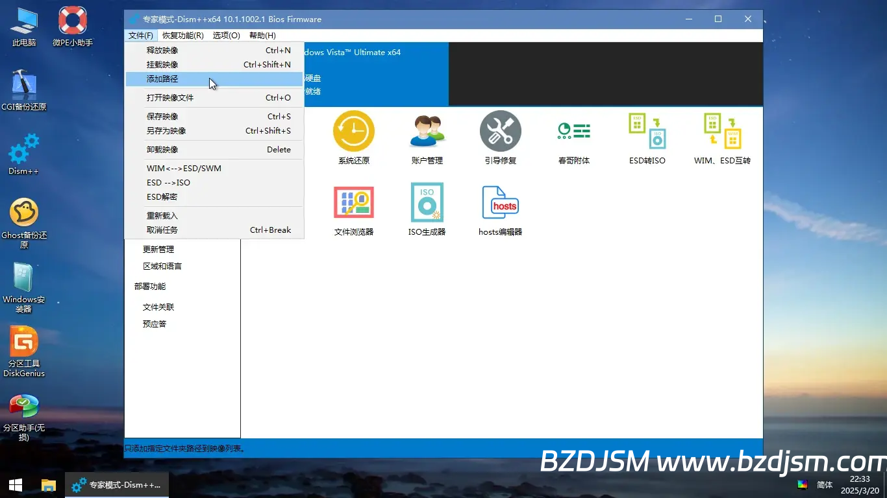The image size is (887, 498).
Task: Open 分区工具DiskGenius desktop icon
Action: (x=24, y=352)
